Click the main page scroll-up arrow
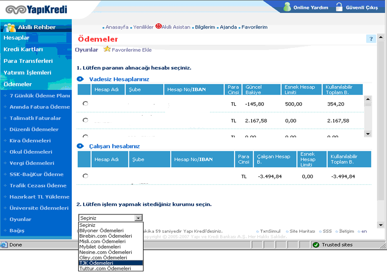The image size is (387, 273). click(381, 37)
